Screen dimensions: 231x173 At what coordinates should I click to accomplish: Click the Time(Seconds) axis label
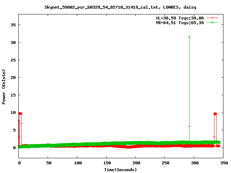tap(121, 170)
